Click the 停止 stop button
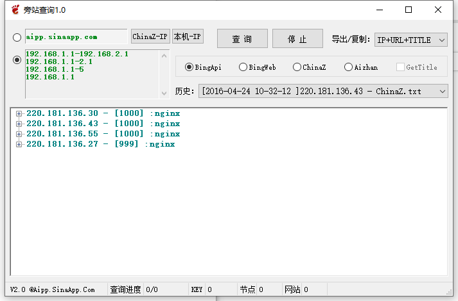458x301 pixels. [x=297, y=39]
